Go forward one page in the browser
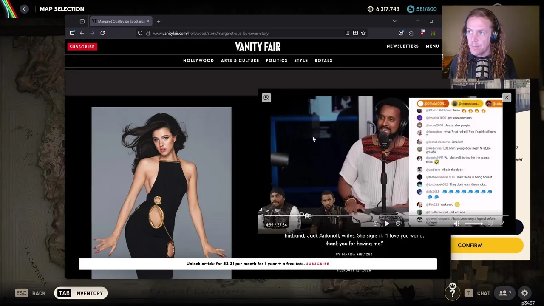 [x=92, y=33]
